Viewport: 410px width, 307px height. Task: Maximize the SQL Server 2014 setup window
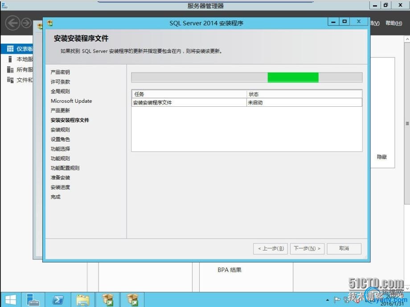pos(344,22)
